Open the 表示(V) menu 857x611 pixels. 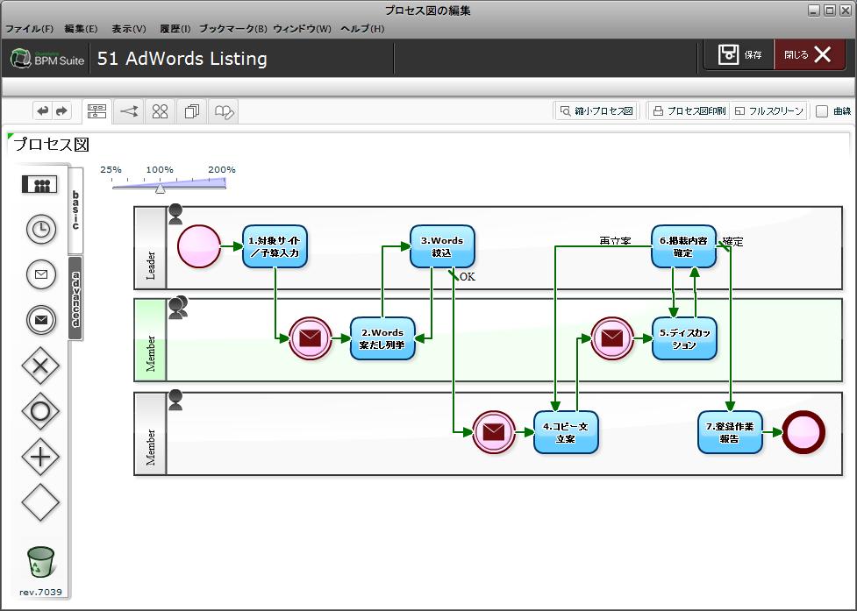129,29
